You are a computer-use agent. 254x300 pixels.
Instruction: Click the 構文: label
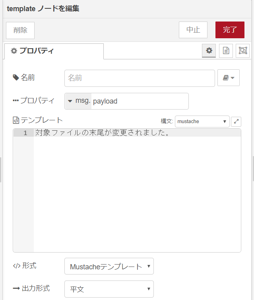click(167, 121)
